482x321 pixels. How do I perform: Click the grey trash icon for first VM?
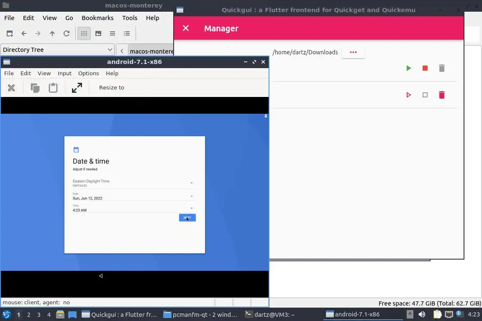[x=442, y=68]
